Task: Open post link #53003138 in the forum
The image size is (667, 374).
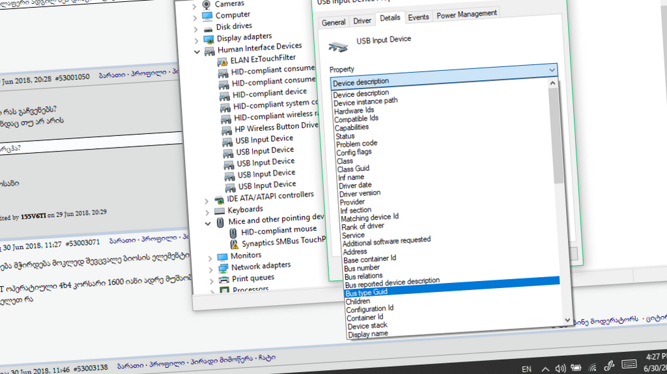Action: pos(91,369)
